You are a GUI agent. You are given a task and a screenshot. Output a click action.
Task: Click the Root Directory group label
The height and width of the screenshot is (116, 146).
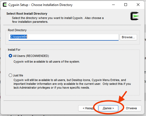pyautogui.click(x=17, y=30)
